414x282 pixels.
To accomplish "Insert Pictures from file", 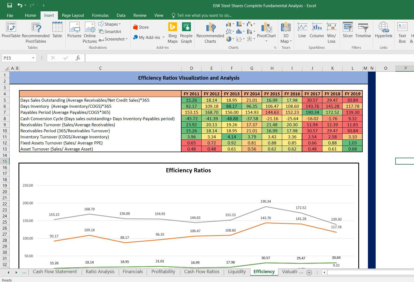I will 74,30.
